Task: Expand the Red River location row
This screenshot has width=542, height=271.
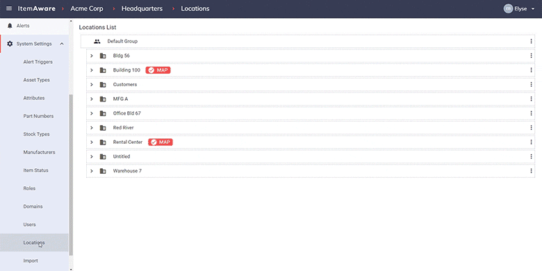Action: tap(92, 128)
